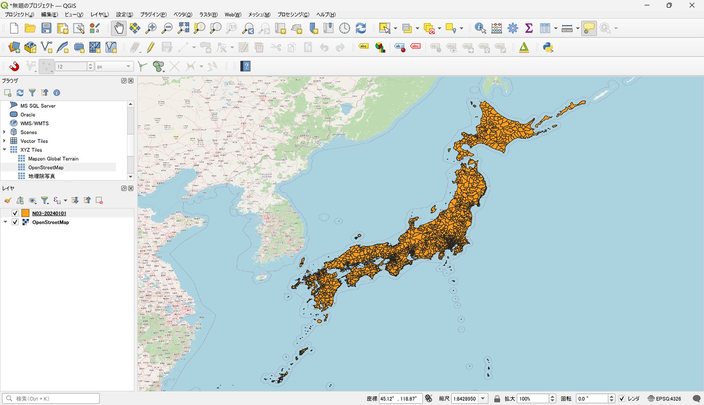Toggle the snapping magnet icon

14,66
